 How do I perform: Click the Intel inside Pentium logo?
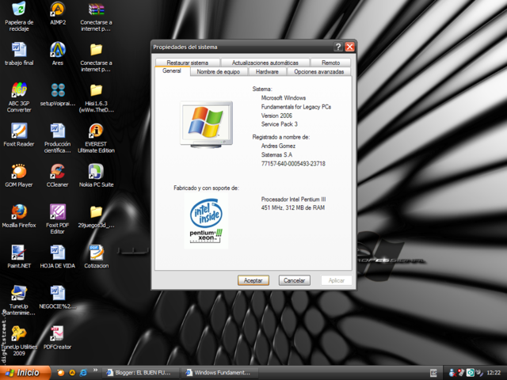(206, 221)
